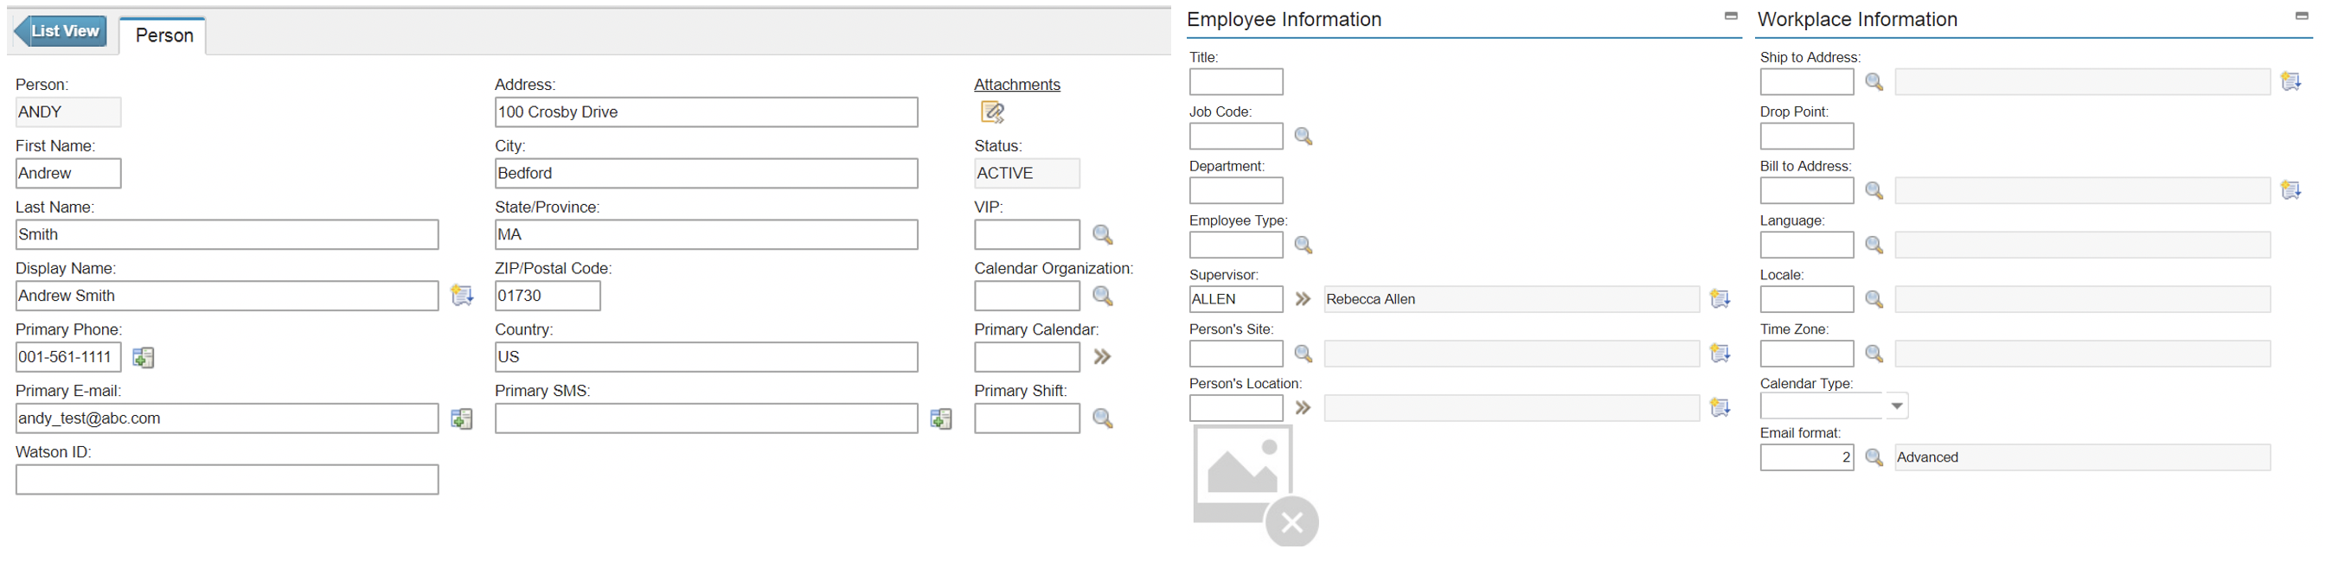This screenshot has width=2332, height=562.
Task: Open Supervisor detail menu chevron
Action: pyautogui.click(x=1303, y=299)
